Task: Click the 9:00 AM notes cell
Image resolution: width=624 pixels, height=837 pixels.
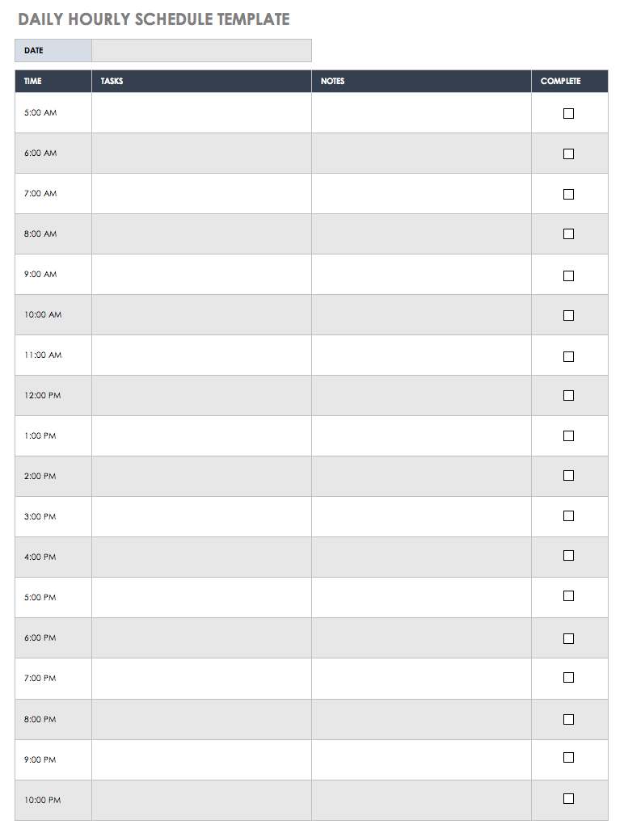Action: [421, 275]
